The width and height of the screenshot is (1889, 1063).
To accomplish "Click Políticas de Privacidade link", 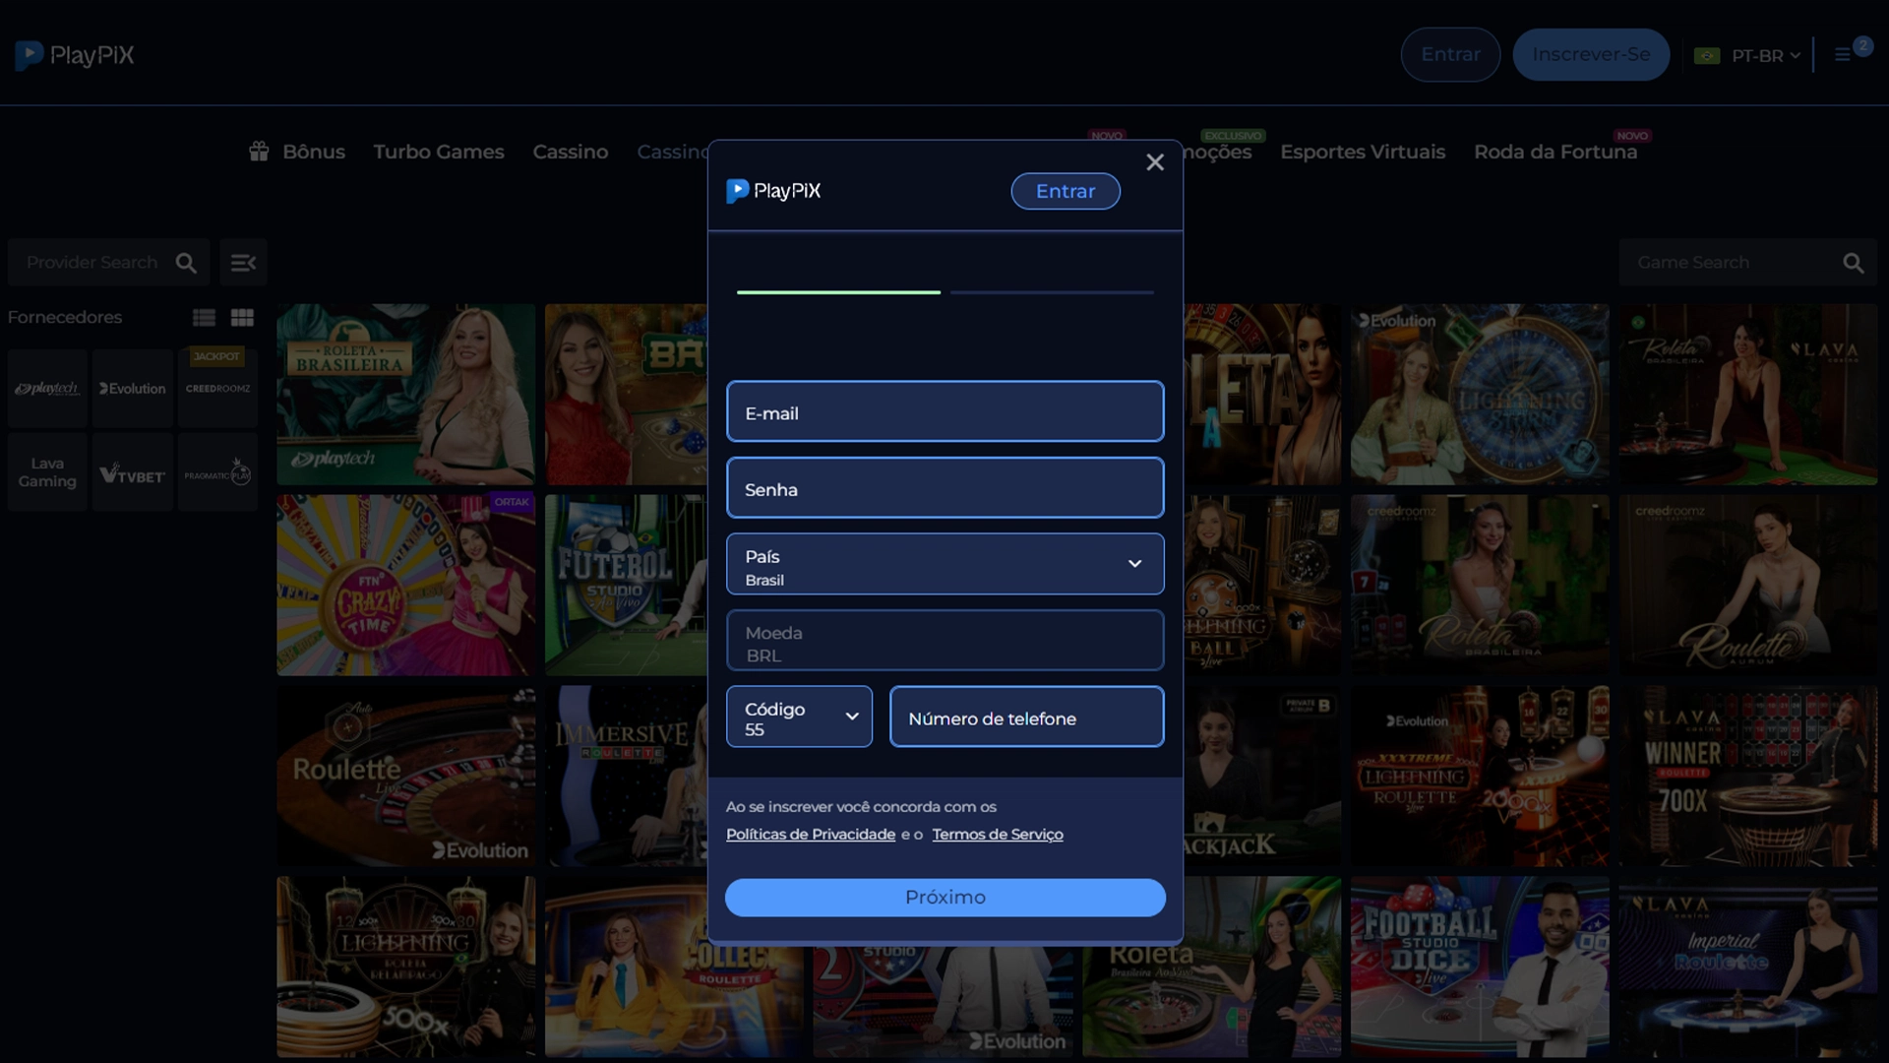I will point(811,834).
